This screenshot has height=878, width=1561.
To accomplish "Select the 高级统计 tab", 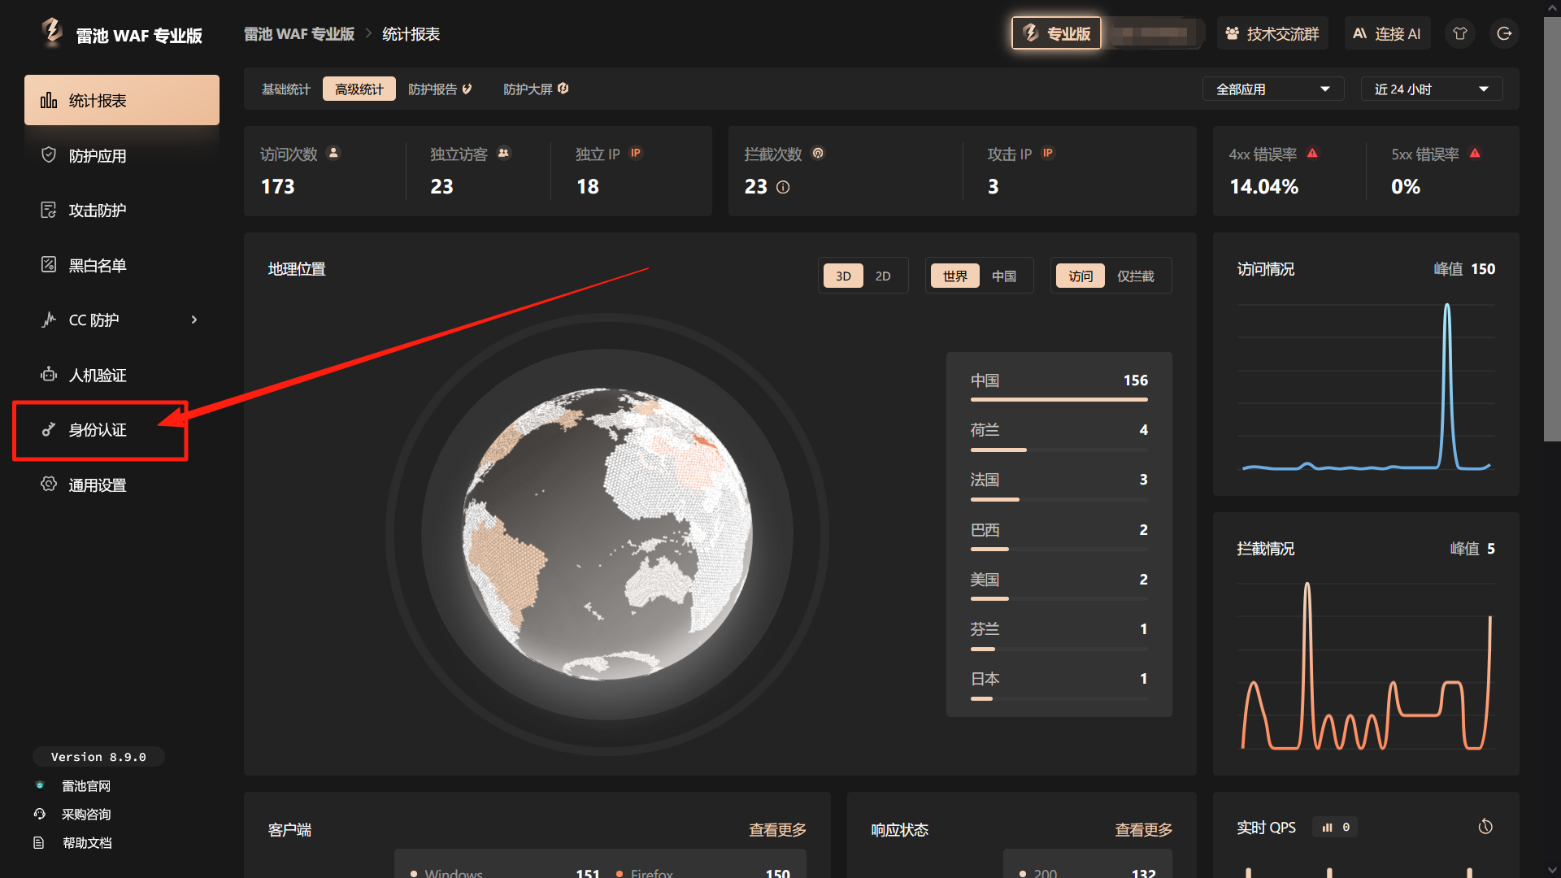I will [x=359, y=89].
